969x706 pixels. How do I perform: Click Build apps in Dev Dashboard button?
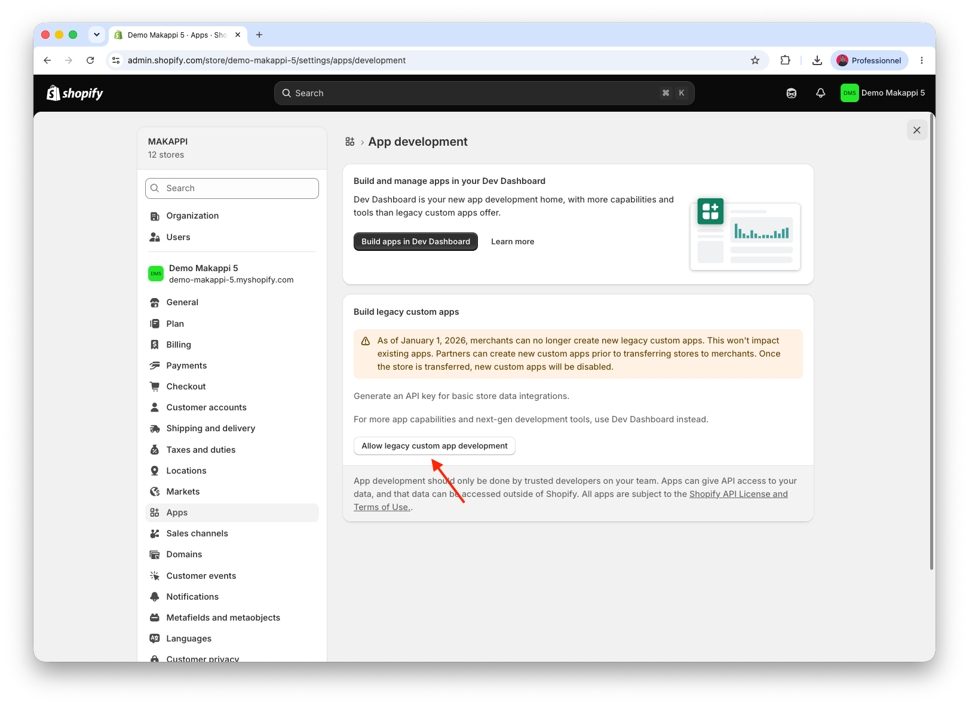click(x=416, y=241)
